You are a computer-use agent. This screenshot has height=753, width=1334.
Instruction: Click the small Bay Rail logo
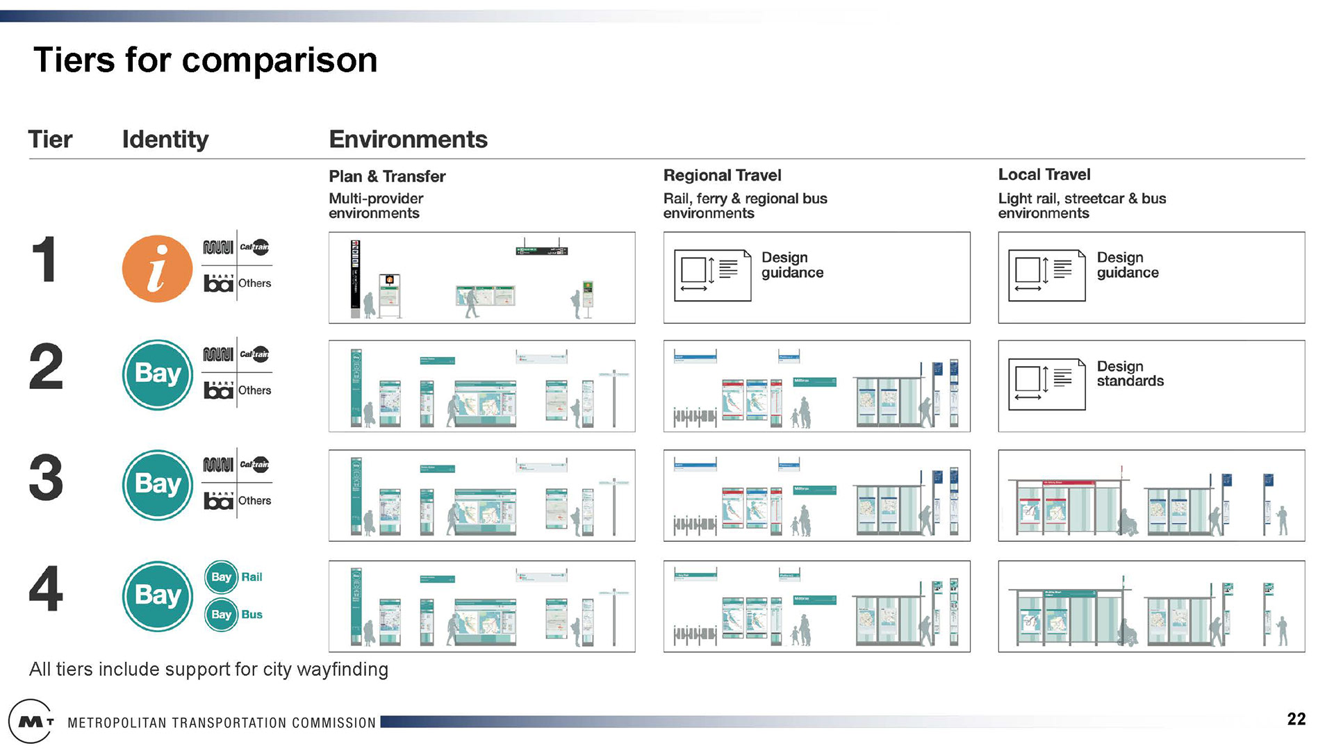[x=221, y=577]
